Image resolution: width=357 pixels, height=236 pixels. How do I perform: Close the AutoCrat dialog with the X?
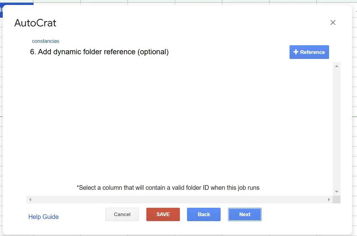(333, 23)
